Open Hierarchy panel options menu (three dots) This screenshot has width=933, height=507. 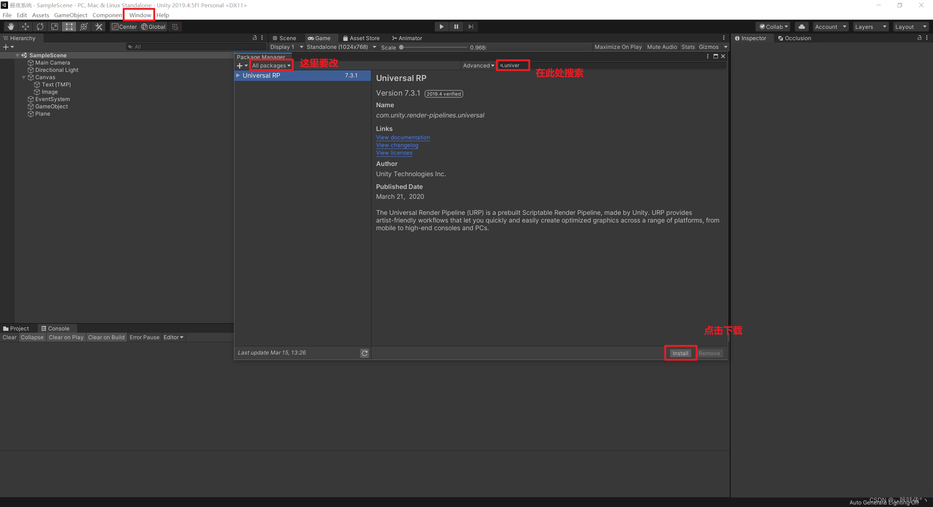pos(262,38)
